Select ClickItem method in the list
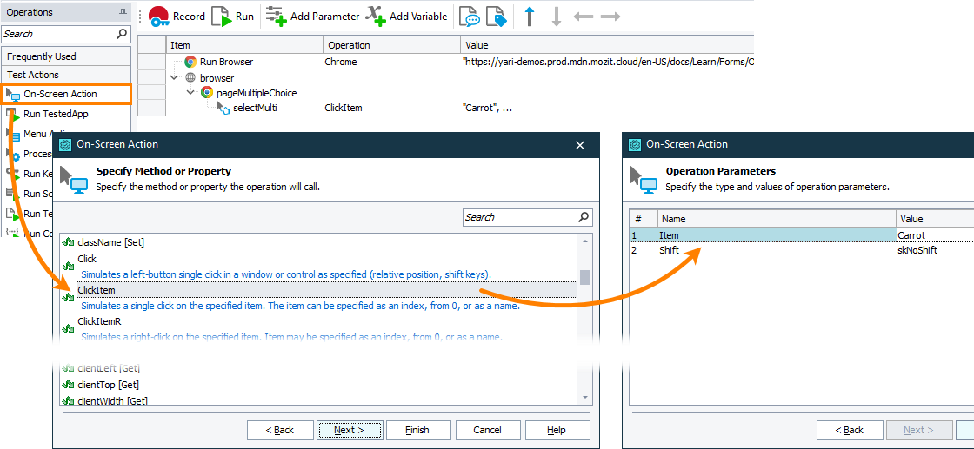This screenshot has height=449, width=974. pos(97,290)
